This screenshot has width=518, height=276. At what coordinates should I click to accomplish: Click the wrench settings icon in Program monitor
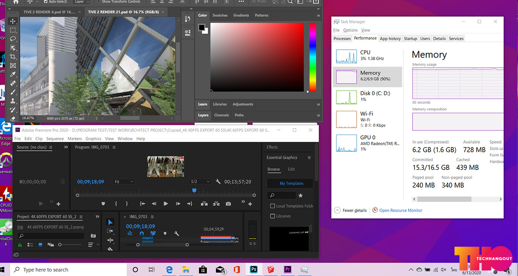tap(218, 182)
